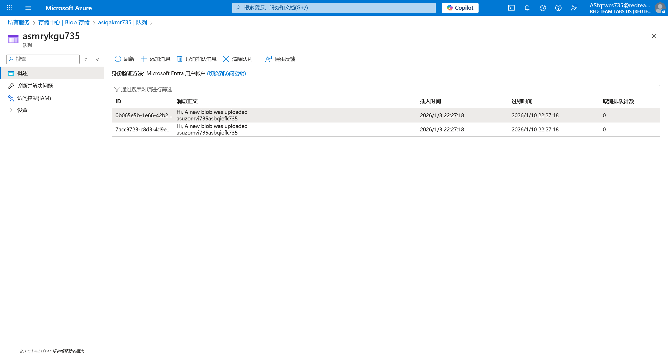Screen dimensions: 668x355
Task: Click Dequeue message (取消排队消息) trash icon
Action: (180, 59)
